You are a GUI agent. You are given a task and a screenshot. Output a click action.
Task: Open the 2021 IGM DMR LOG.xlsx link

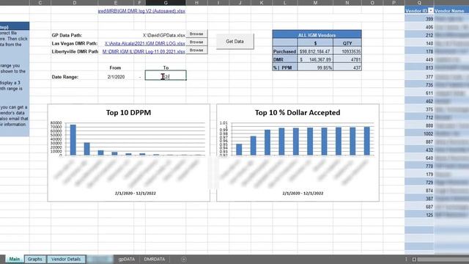145,43
